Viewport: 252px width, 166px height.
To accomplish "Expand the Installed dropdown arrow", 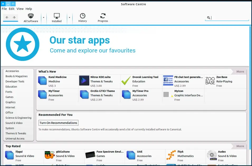I will pos(69,18).
